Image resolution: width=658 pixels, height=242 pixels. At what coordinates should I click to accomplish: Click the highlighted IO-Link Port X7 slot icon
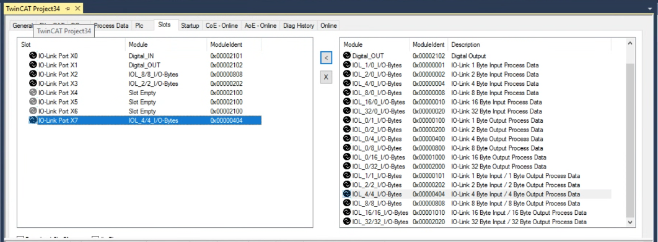pos(33,120)
